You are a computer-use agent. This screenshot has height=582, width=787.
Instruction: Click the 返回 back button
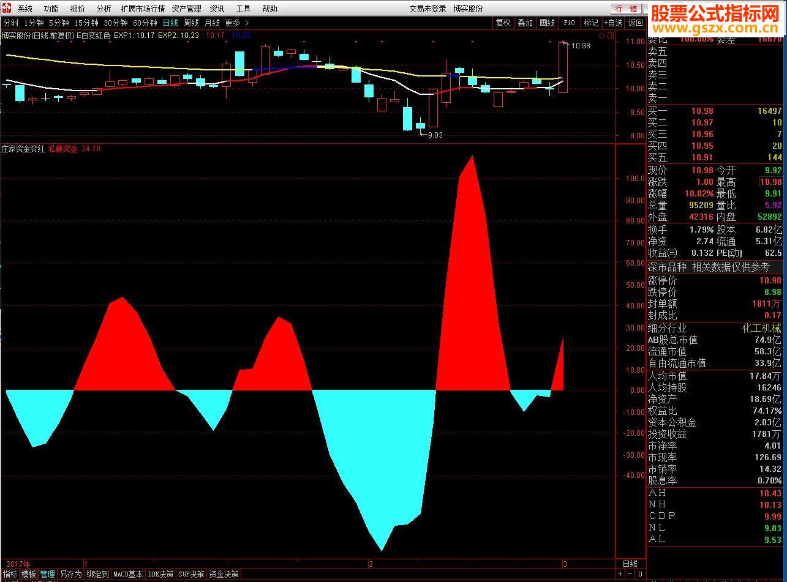click(635, 23)
